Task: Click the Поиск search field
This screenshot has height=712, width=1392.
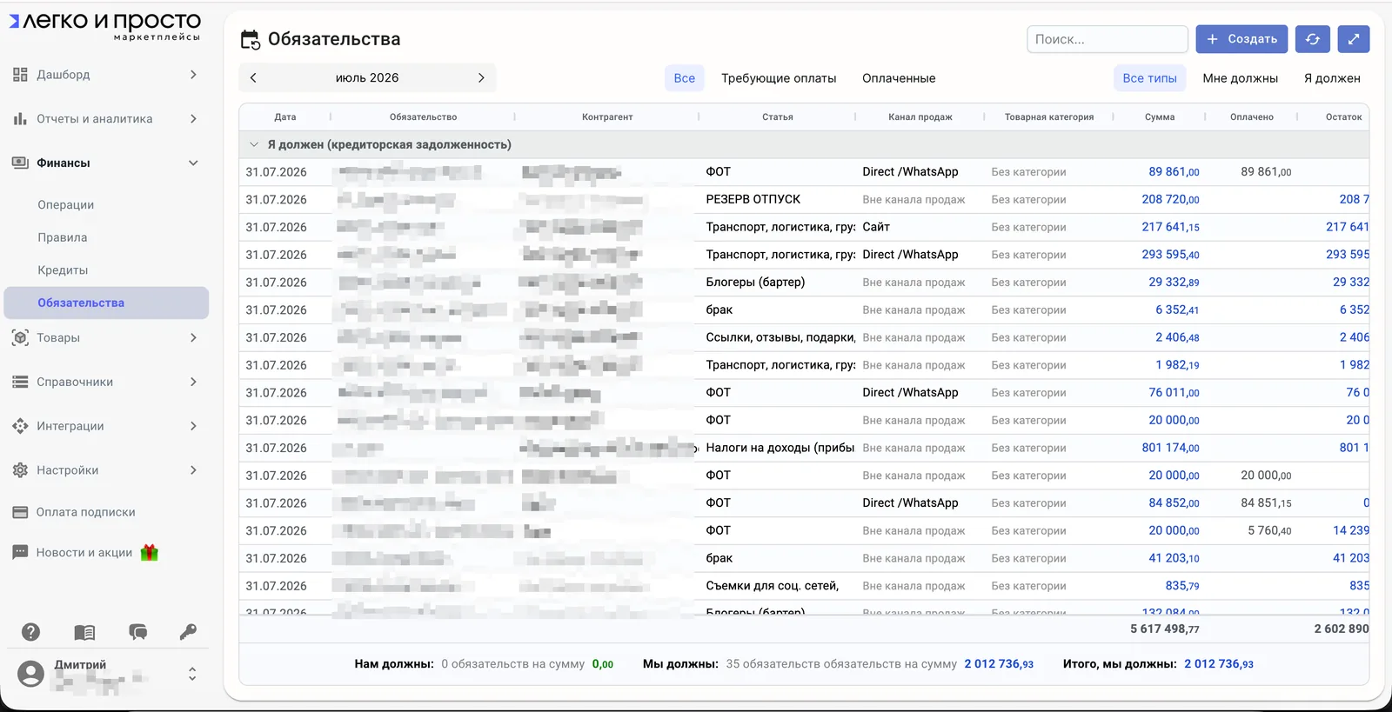Action: point(1108,39)
